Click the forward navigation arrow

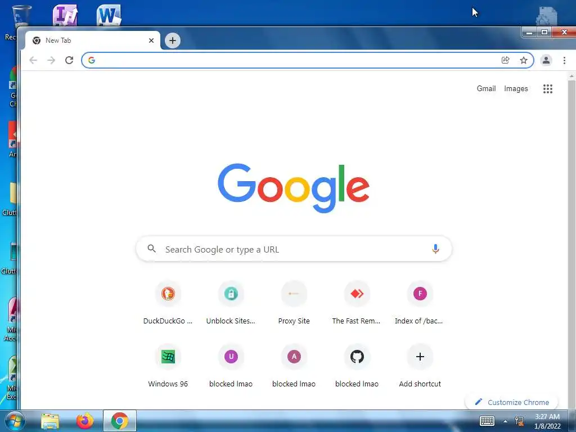point(51,60)
